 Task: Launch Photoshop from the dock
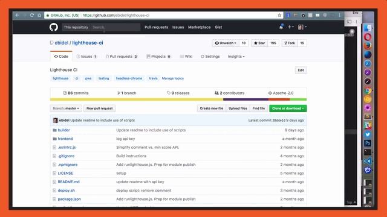[x=368, y=143]
